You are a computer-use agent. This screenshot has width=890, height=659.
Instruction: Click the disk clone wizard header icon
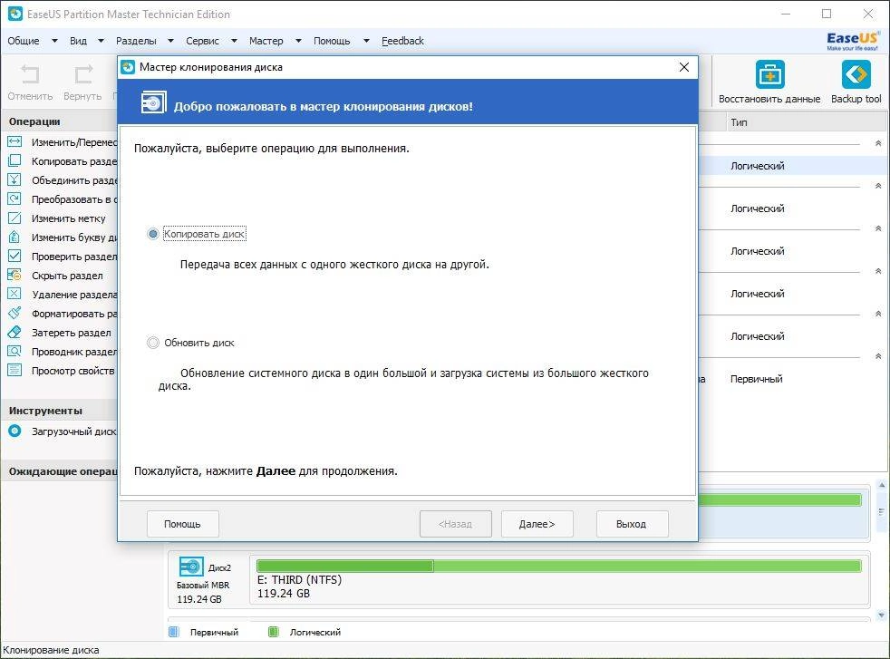pos(153,102)
